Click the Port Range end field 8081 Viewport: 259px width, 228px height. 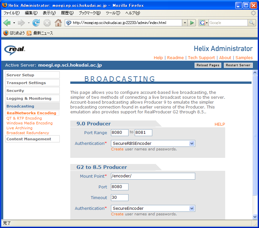143,133
